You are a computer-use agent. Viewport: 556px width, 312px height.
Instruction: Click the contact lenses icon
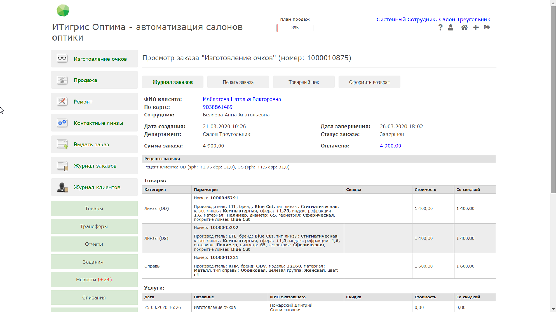coord(62,123)
